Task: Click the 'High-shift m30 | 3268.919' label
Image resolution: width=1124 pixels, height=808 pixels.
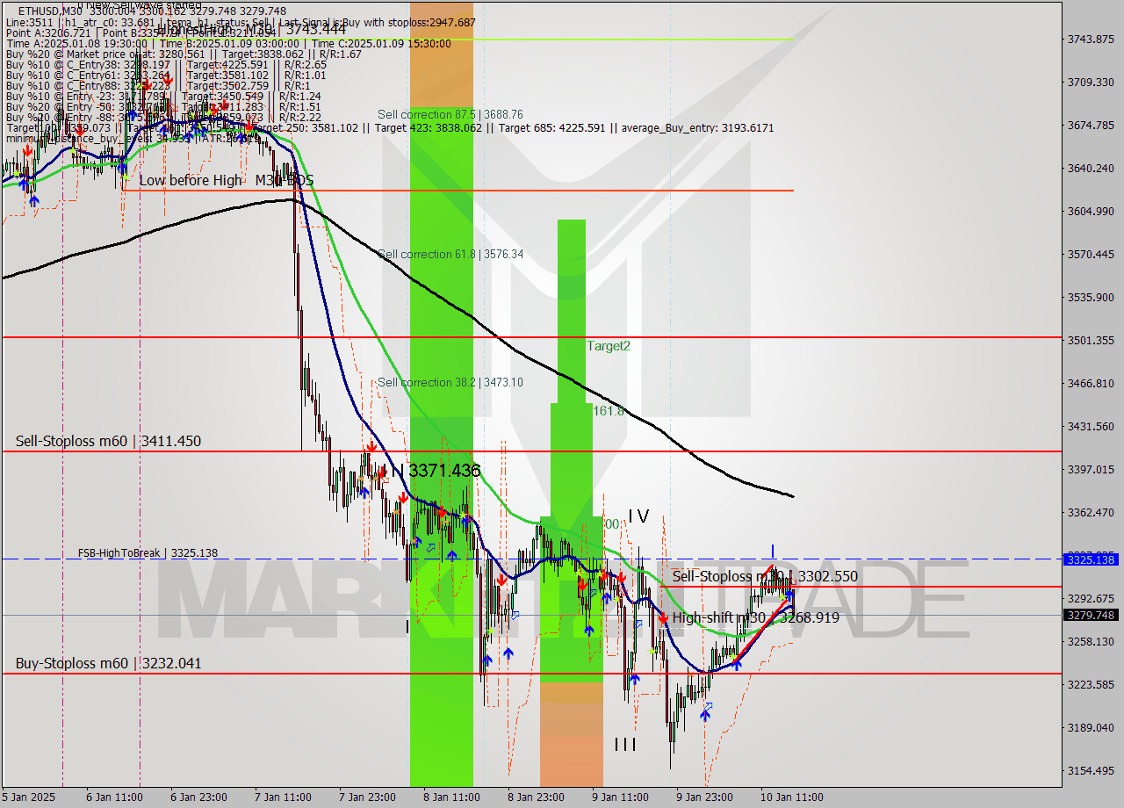Action: click(755, 617)
